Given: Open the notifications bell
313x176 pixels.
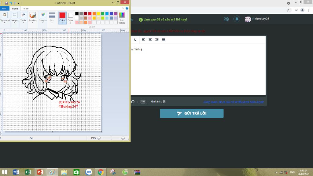Looking at the screenshot, I should [x=237, y=19].
